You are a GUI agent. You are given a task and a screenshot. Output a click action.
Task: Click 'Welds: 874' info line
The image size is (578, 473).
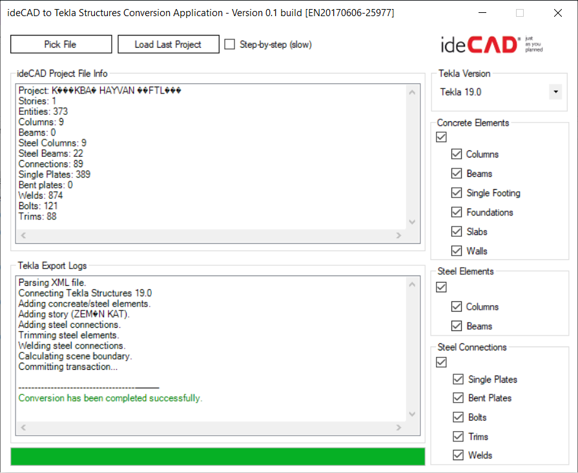pyautogui.click(x=41, y=196)
